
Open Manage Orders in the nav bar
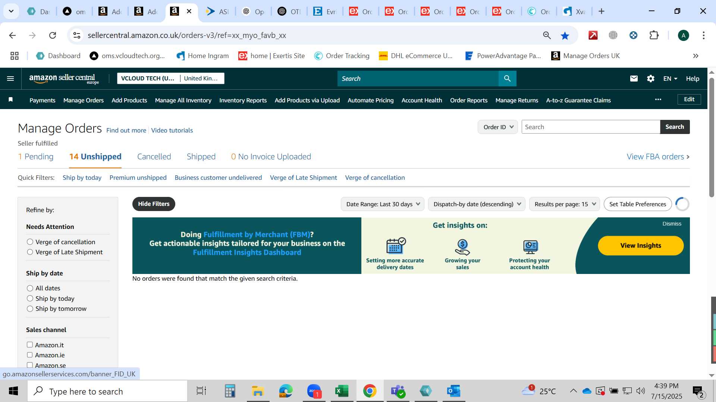click(x=84, y=100)
